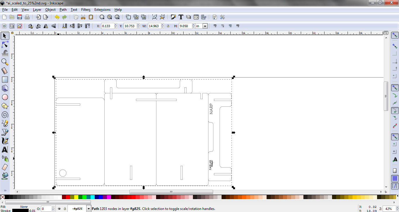Increase X position stepper
This screenshot has width=399, height=212.
116,25
